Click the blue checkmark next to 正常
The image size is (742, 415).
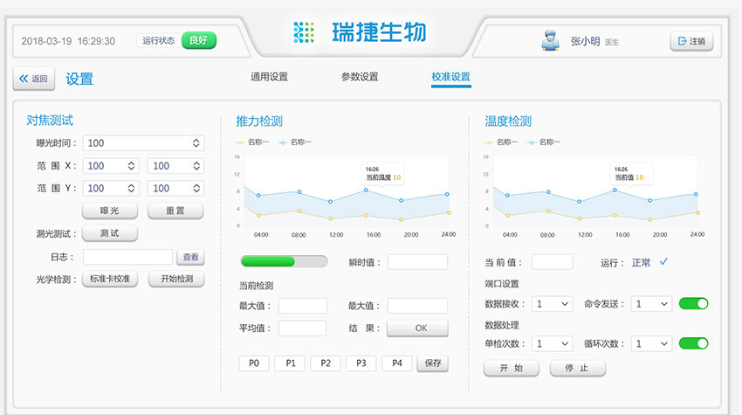pos(664,262)
